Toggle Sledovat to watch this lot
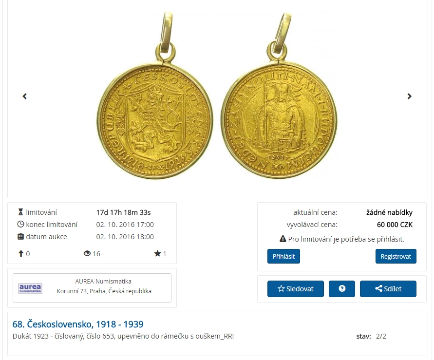This screenshot has height=360, width=434. (x=296, y=288)
